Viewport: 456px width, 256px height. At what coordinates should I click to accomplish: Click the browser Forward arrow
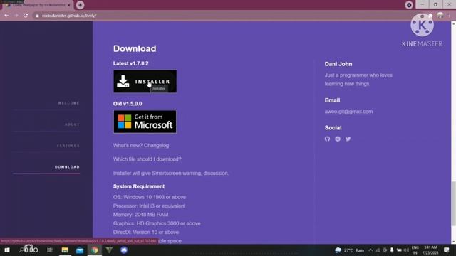point(16,16)
